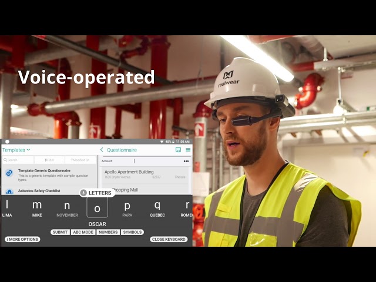Select letter p PAPA
The image size is (376, 282).
pos(127,209)
